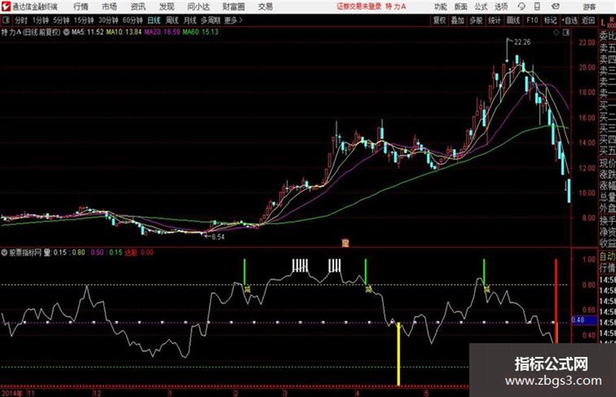Switch to the 15分钟 period tab
The image size is (616, 397).
point(83,20)
